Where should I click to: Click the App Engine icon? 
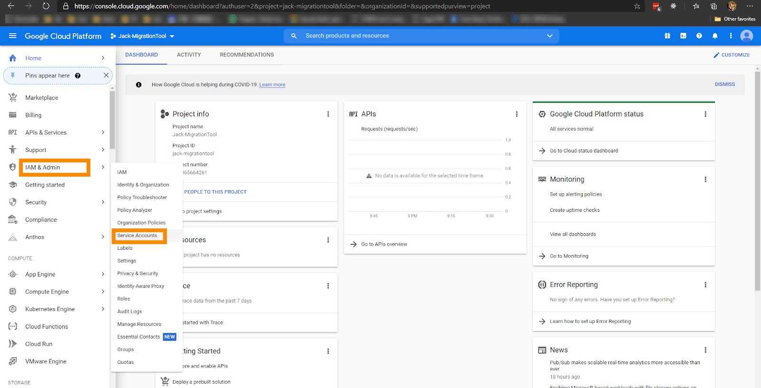(13, 274)
